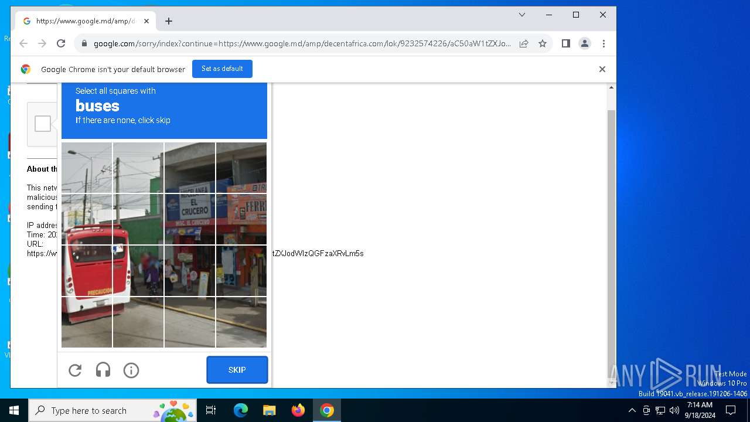Get an audio challenge via headphones icon
The image size is (750, 422).
pos(103,370)
